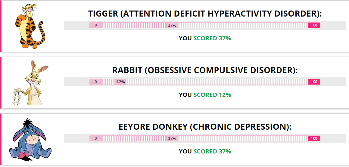
Task: Click the unfilled portion of Rabbit's progress bar
Action: (217, 82)
